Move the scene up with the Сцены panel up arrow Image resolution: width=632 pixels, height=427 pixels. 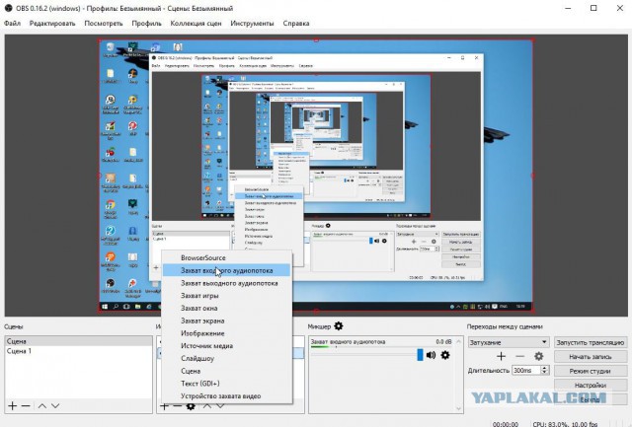point(41,406)
